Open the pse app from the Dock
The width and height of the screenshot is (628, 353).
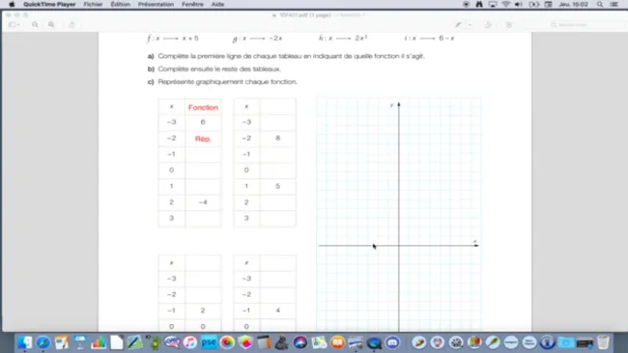pos(209,342)
